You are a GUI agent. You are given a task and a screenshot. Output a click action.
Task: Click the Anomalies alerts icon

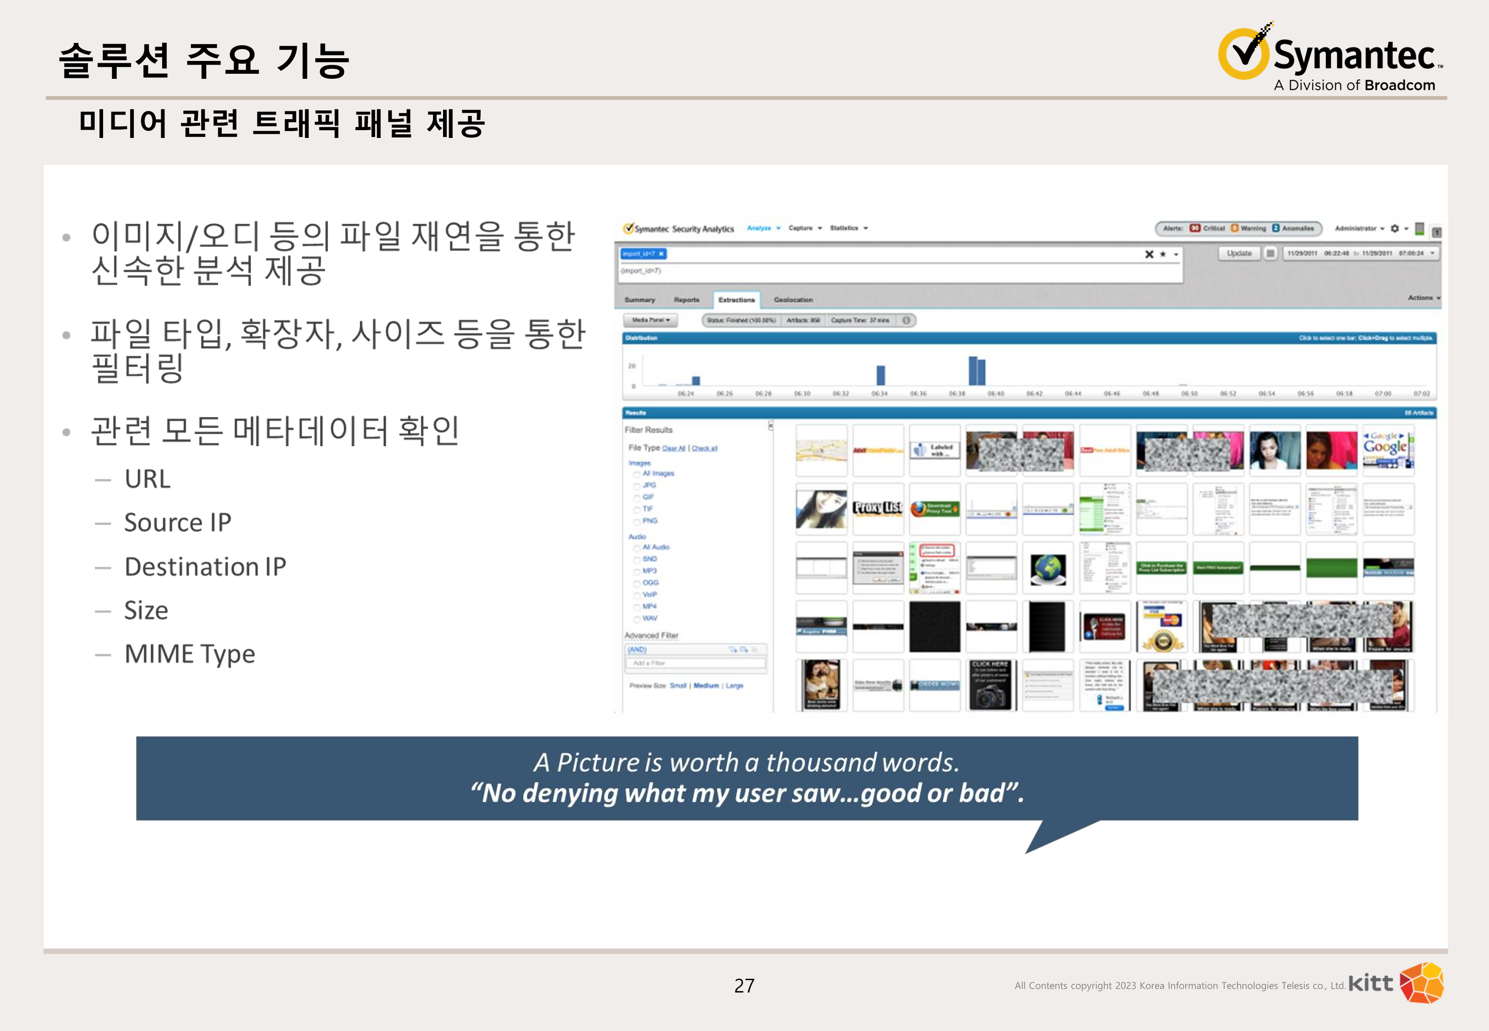click(x=1276, y=228)
